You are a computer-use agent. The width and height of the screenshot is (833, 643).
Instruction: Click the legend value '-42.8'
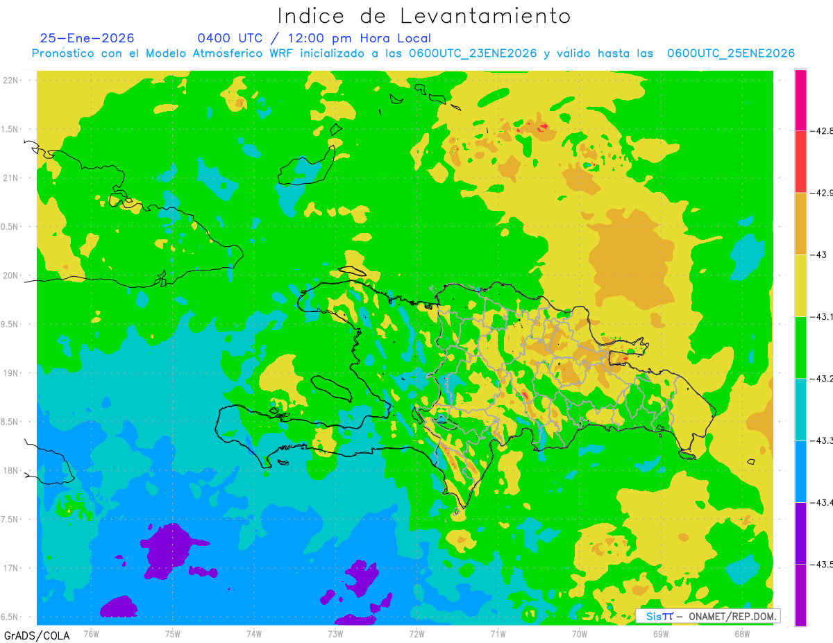tap(822, 131)
